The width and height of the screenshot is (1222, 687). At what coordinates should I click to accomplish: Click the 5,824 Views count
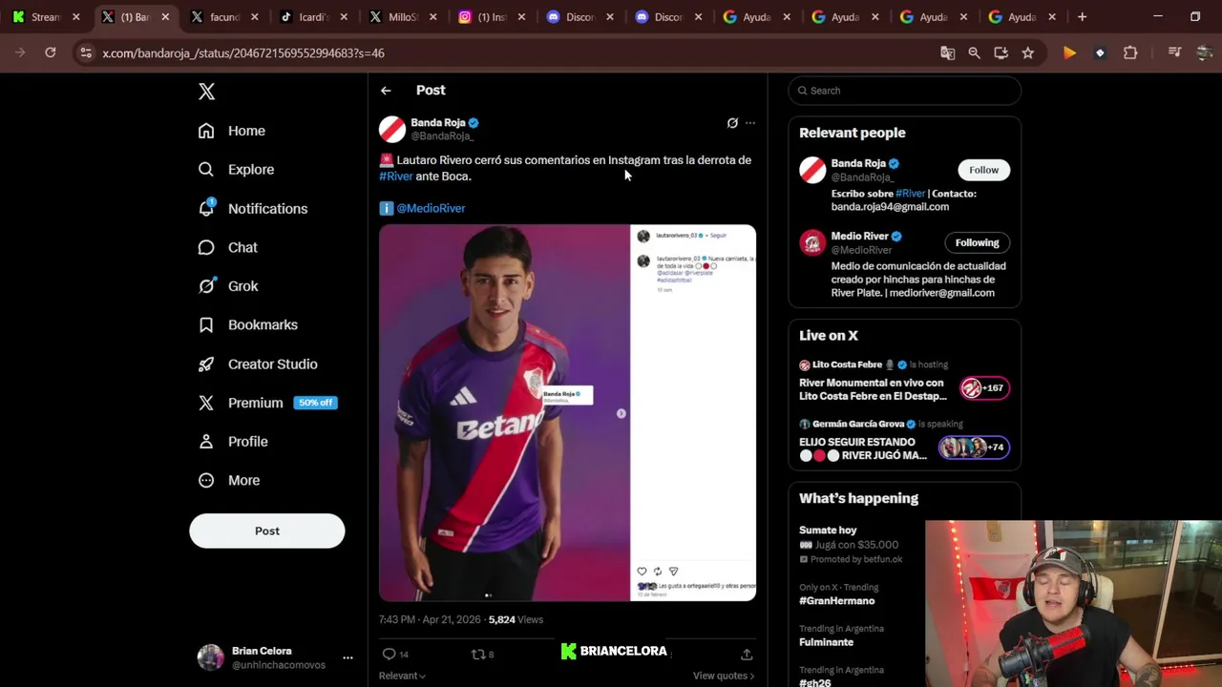[516, 619]
